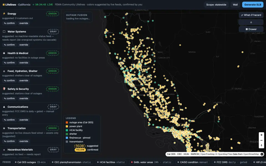The height and width of the screenshot is (166, 266).
Task: Select HCAI facilities feed chip
Action: (111, 162)
